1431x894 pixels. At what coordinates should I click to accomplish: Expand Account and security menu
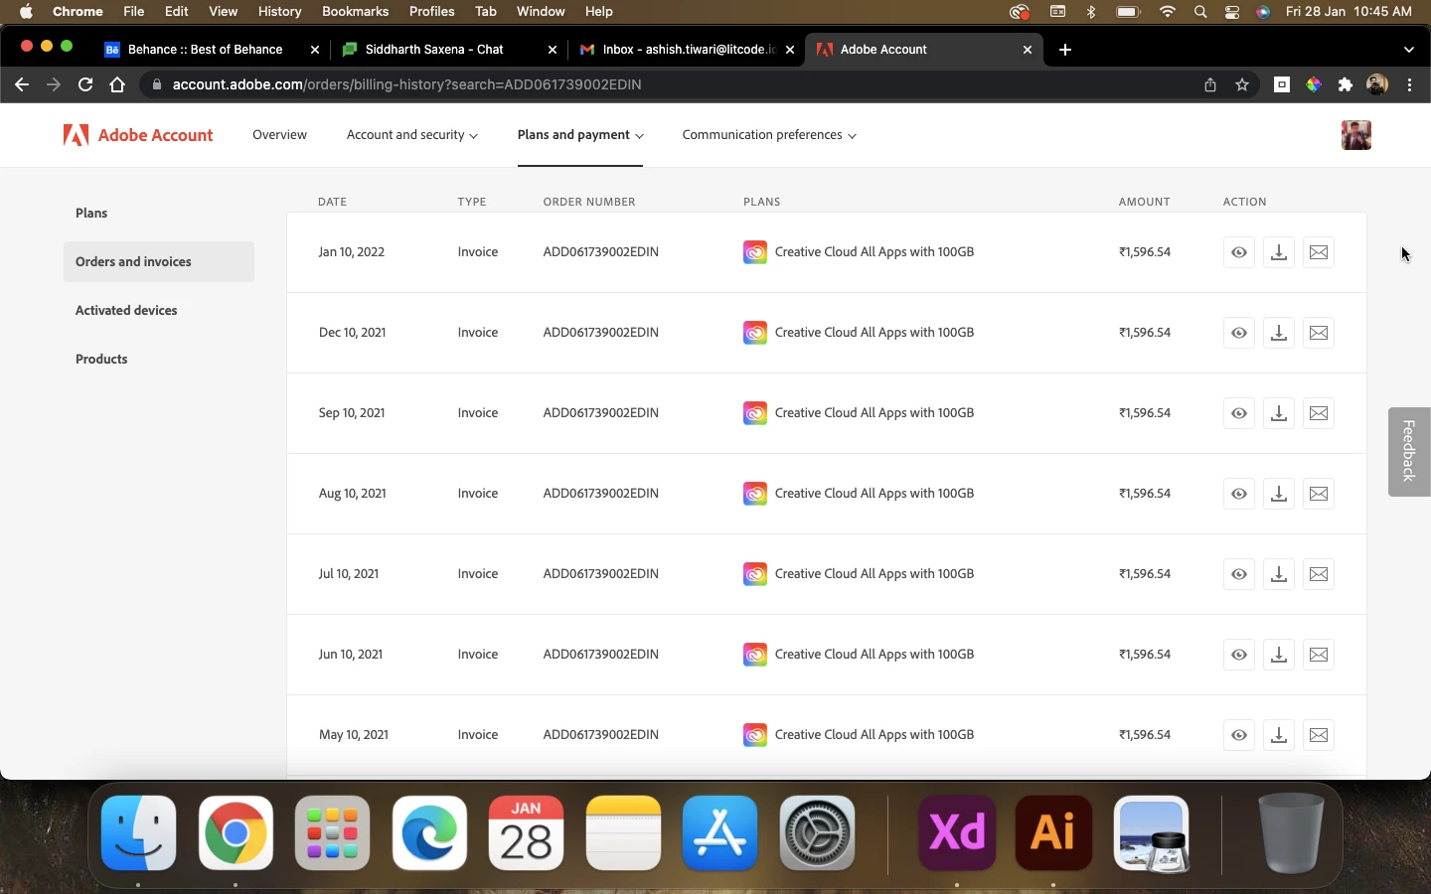tap(412, 135)
